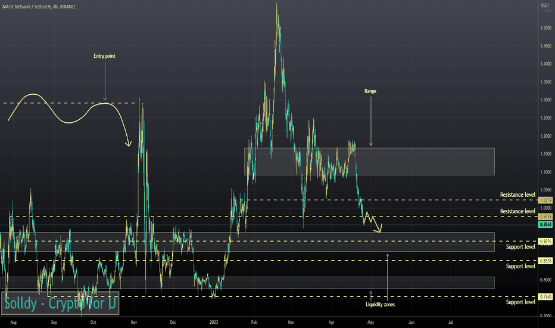Click the 1.1000 price axis value
Viewport: 555px width, 328px height.
coord(546,172)
